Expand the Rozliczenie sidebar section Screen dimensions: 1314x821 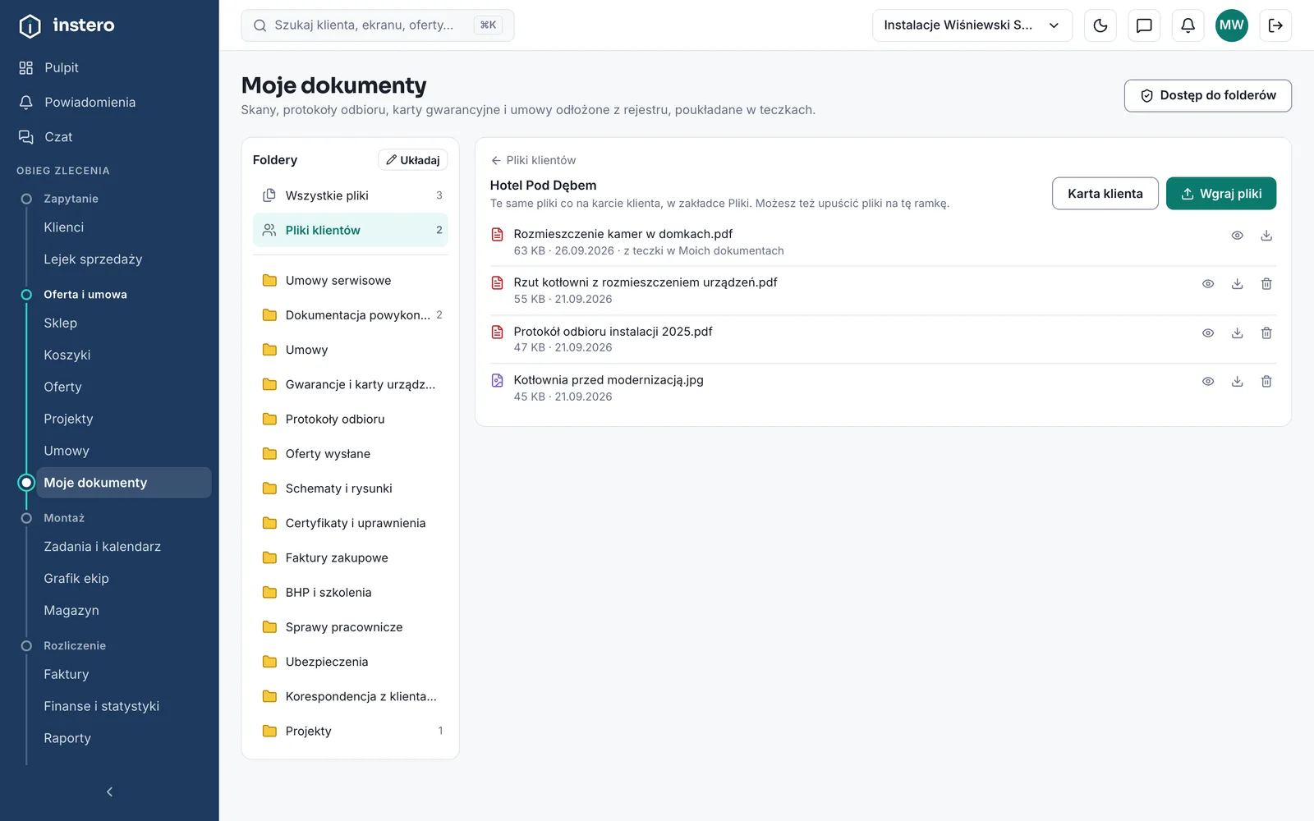click(75, 646)
